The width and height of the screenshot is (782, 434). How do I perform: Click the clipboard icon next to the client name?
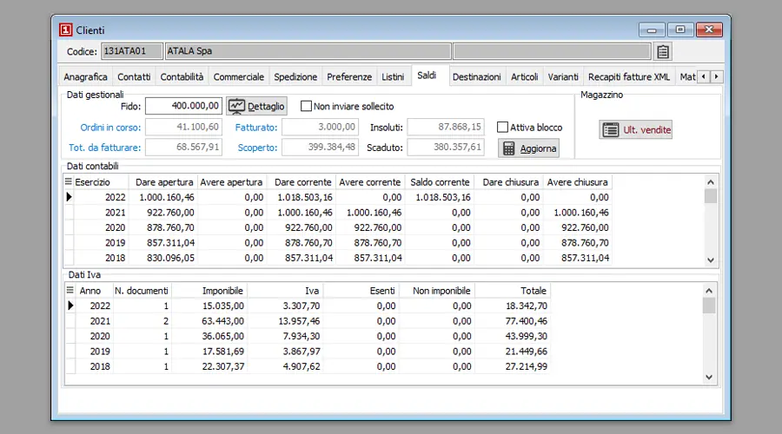point(663,52)
